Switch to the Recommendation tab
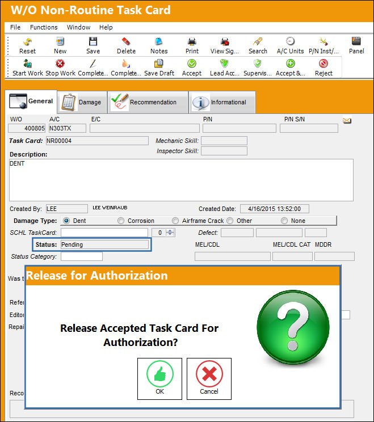Screen dimensions: 374x422 point(148,102)
